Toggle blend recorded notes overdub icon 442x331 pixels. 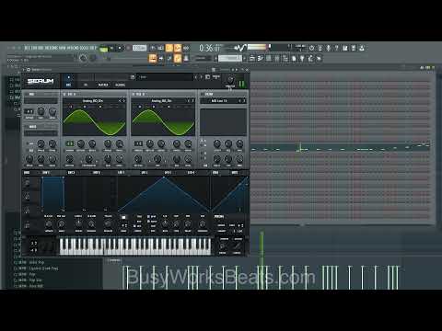pyautogui.click(x=178, y=48)
